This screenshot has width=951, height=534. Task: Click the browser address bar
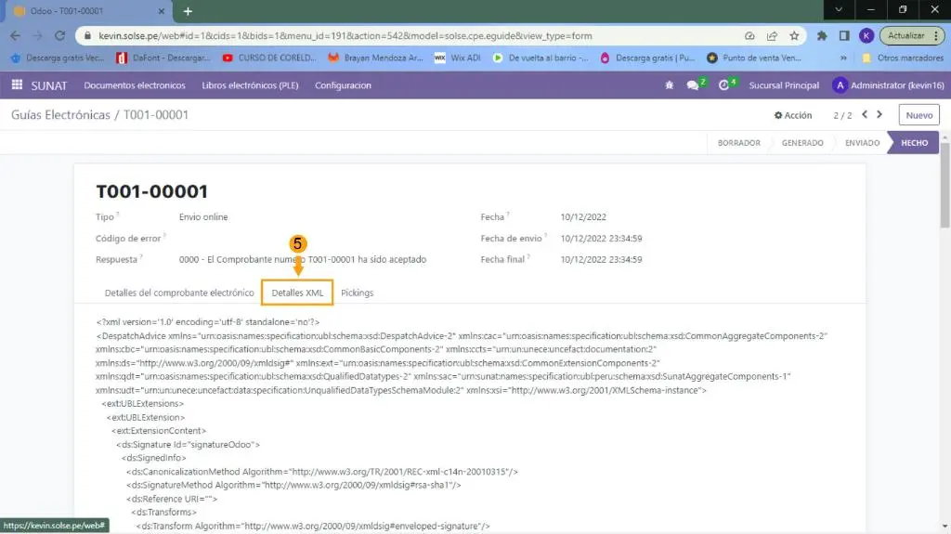point(409,36)
